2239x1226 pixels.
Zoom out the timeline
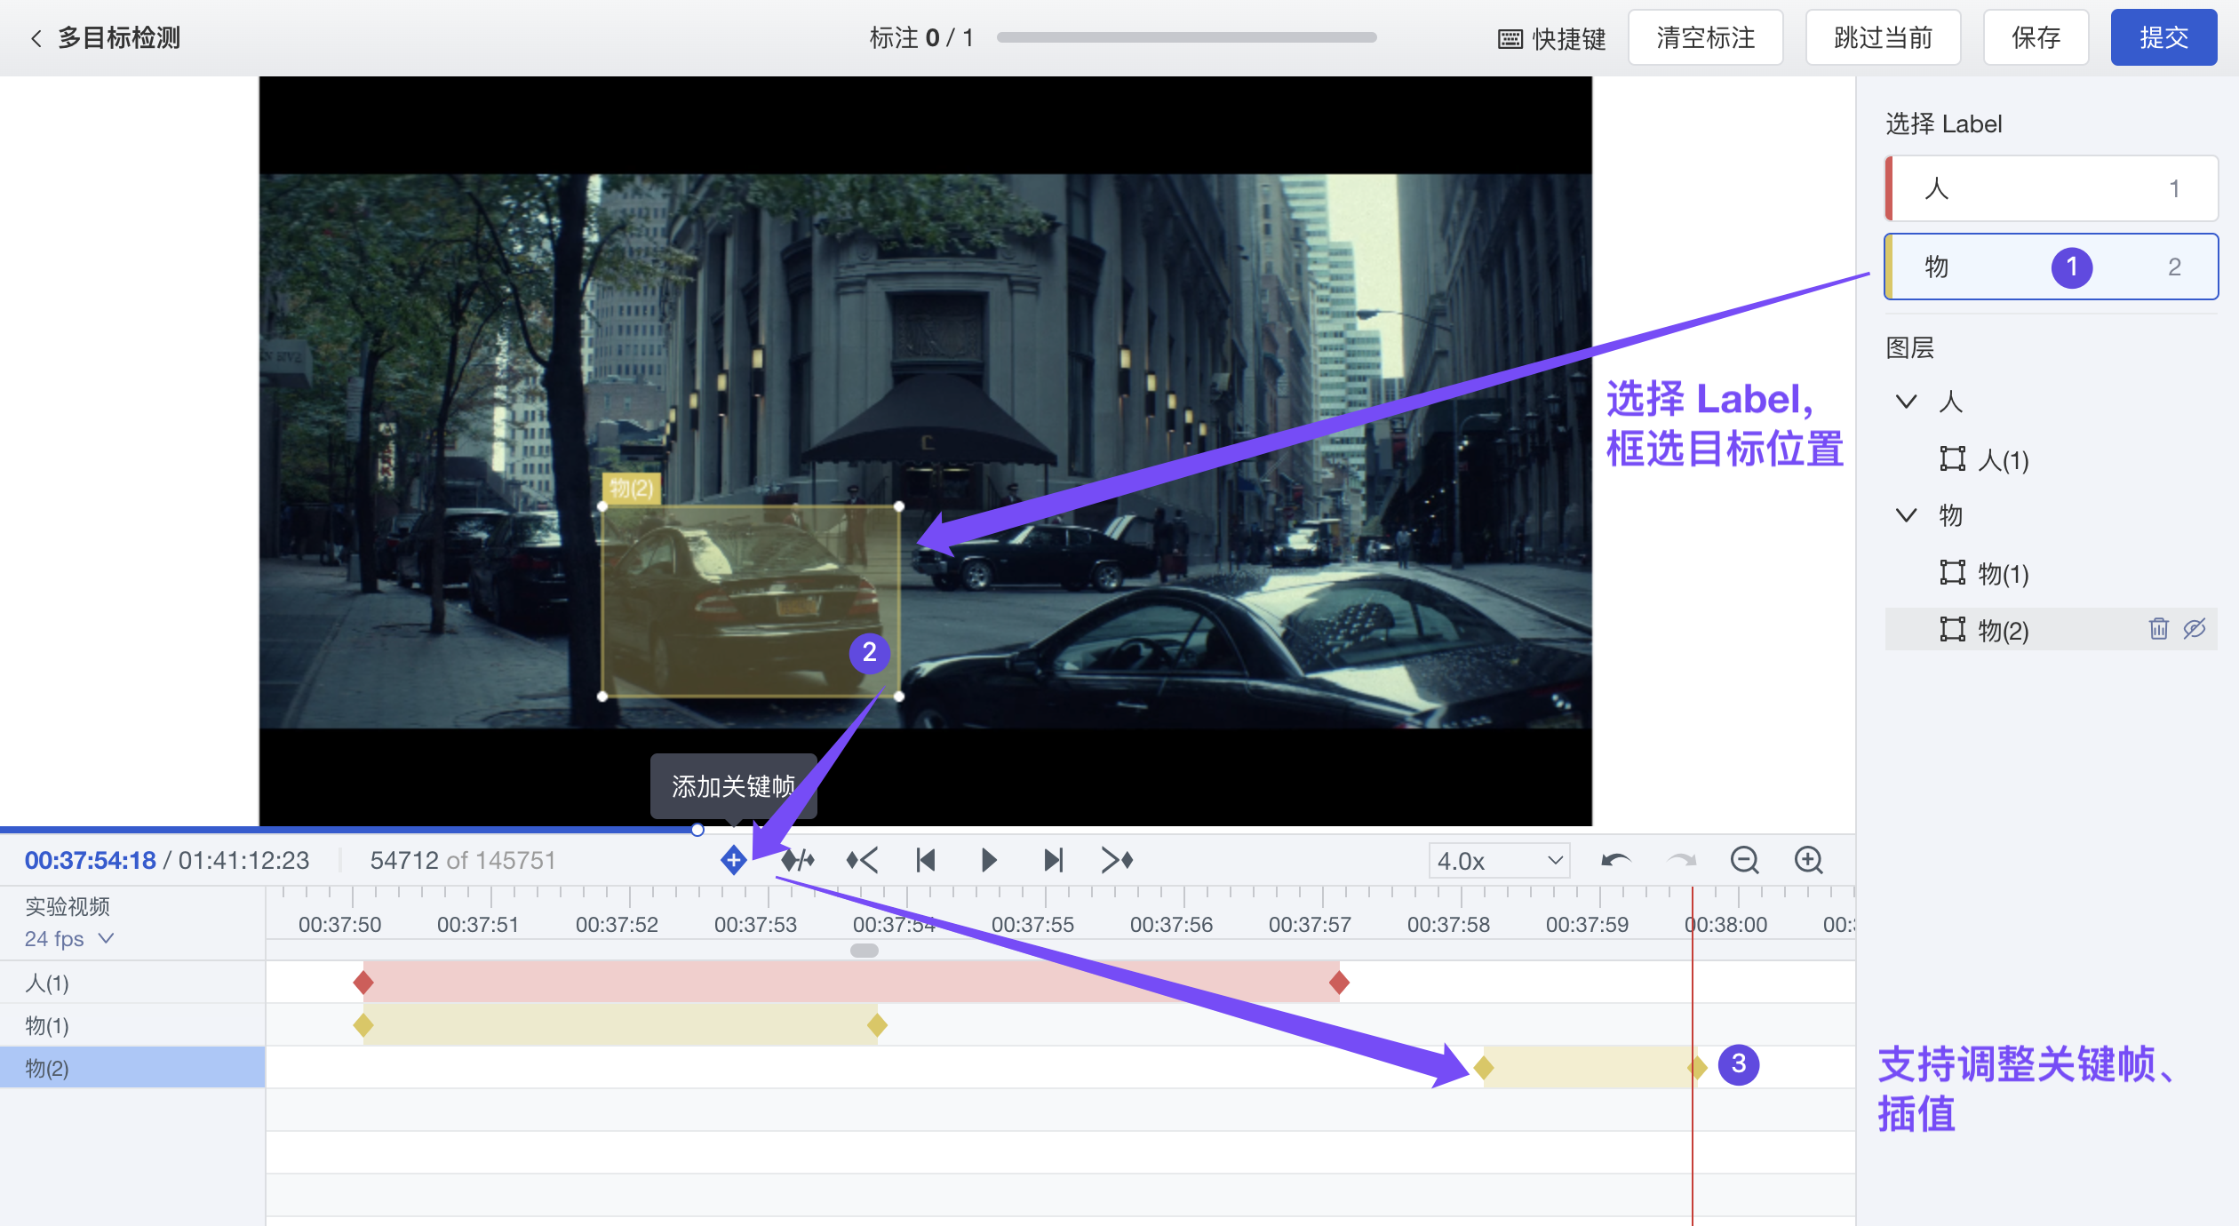pyautogui.click(x=1744, y=860)
